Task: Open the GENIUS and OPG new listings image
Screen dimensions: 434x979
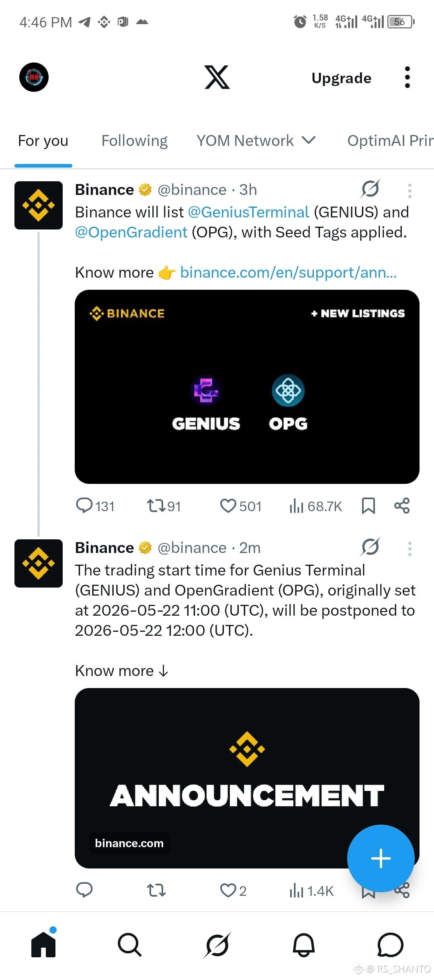Action: click(247, 387)
